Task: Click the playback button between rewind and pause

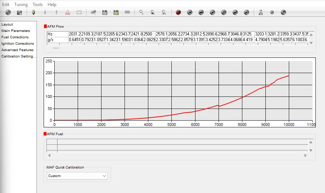Action: pyautogui.click(x=213, y=12)
